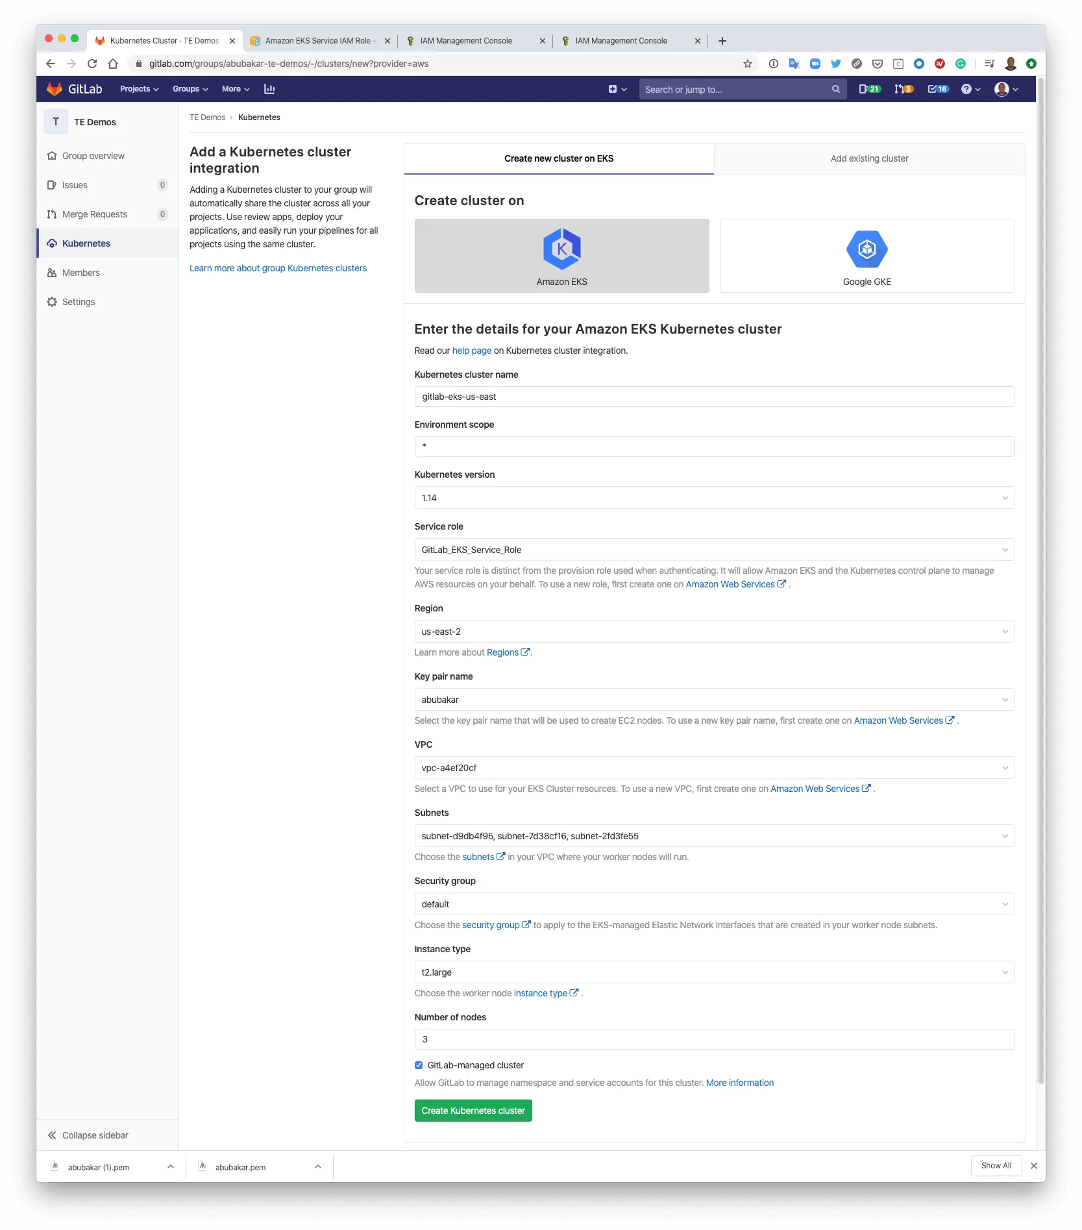Expand the Kubernetes version dropdown
1082x1230 pixels.
[x=713, y=498]
